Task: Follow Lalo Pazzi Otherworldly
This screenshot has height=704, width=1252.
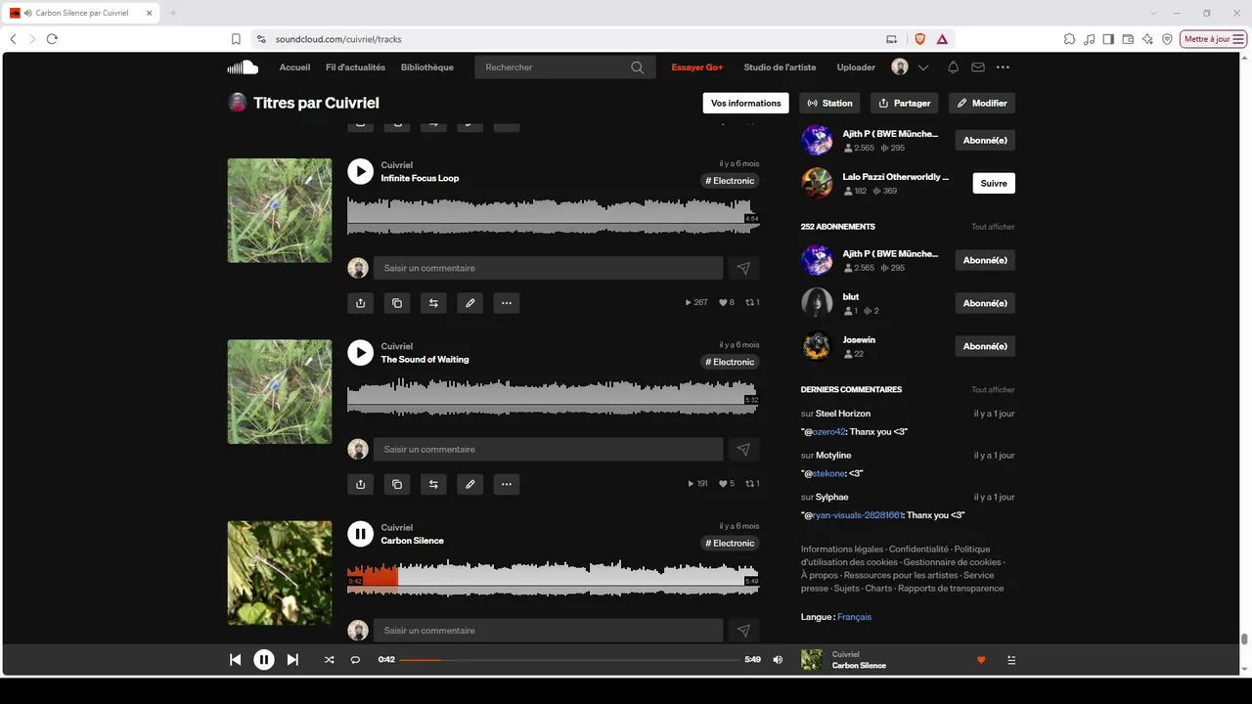Action: point(994,183)
